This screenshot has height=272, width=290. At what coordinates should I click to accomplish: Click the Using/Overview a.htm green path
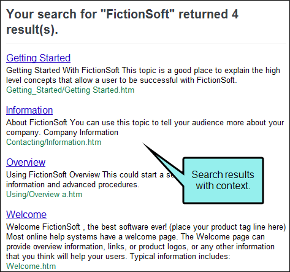point(44,195)
